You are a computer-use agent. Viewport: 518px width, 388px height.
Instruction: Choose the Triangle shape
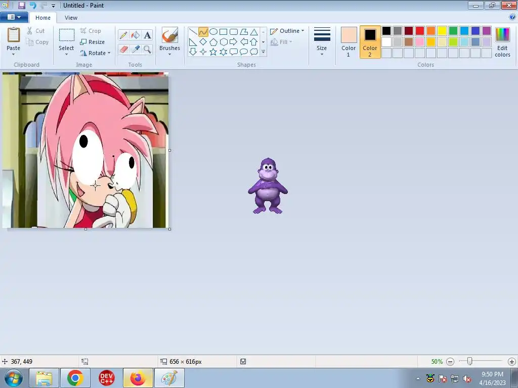[254, 32]
